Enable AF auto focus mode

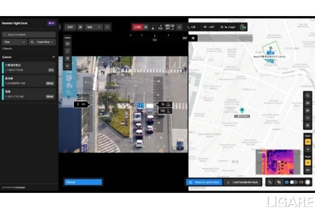click(x=308, y=163)
